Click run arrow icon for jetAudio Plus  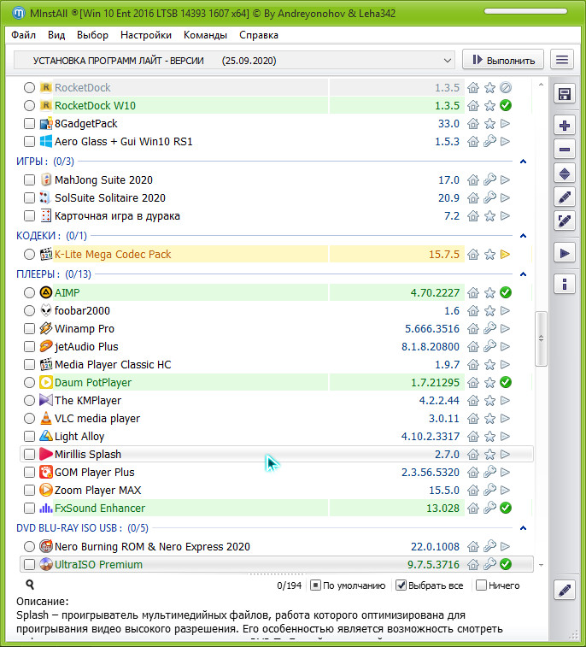pyautogui.click(x=505, y=347)
